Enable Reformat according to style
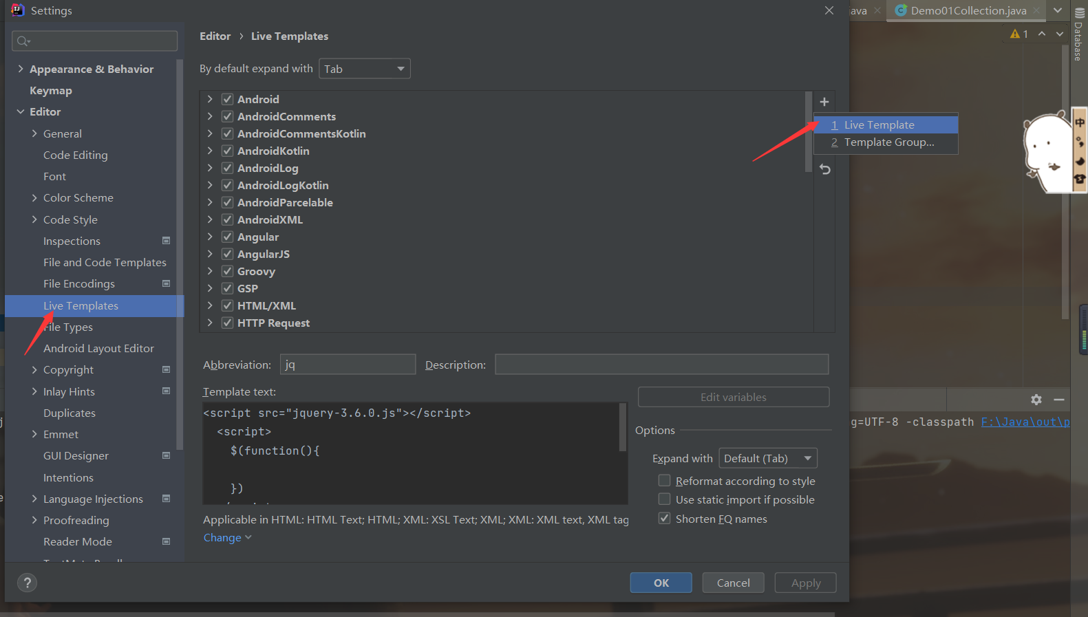 (x=664, y=480)
